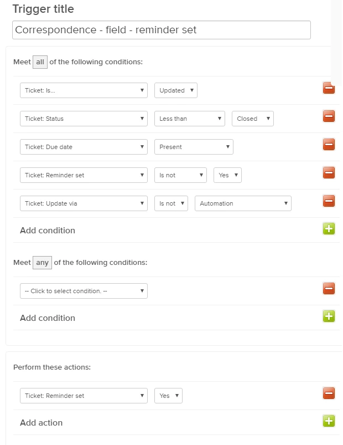Screen dimensions: 343x445
Task: Open the 'Closed' status value dropdown
Action: click(253, 119)
